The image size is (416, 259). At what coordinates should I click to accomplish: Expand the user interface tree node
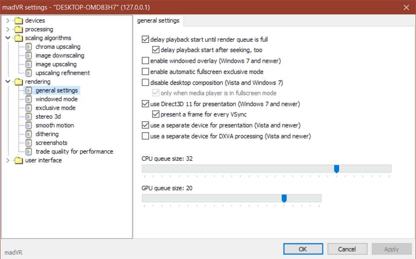click(x=8, y=160)
